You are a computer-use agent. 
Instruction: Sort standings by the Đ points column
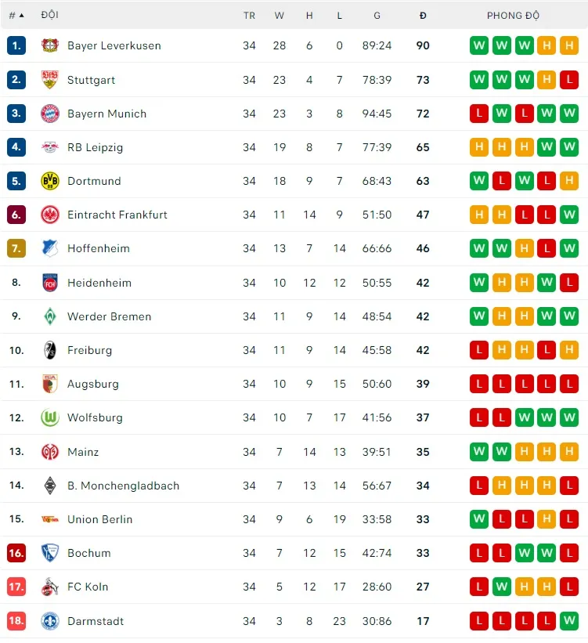(x=423, y=16)
